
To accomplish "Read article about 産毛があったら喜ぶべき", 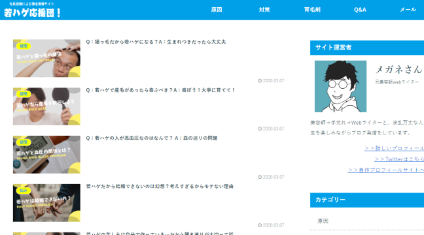I will click(160, 90).
